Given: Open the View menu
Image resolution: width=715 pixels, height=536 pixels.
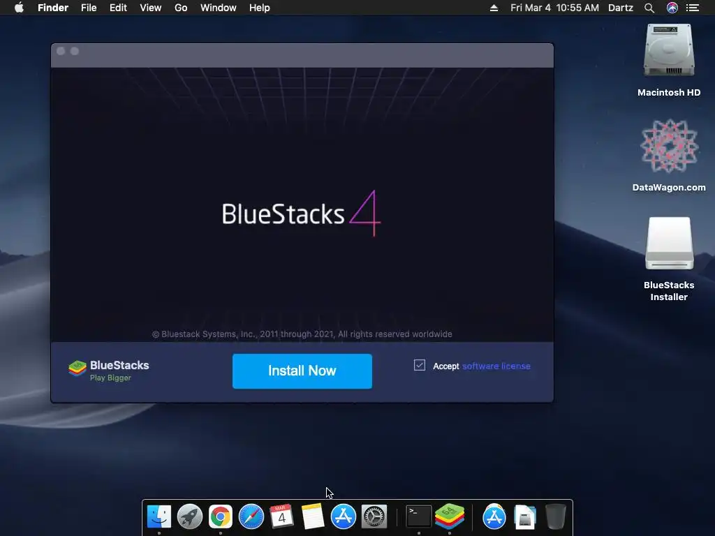Looking at the screenshot, I should click(x=151, y=8).
